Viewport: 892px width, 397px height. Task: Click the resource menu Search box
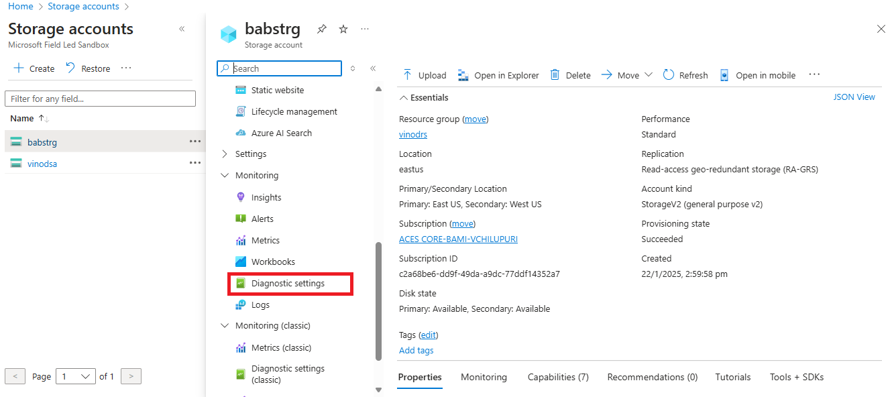click(x=279, y=68)
